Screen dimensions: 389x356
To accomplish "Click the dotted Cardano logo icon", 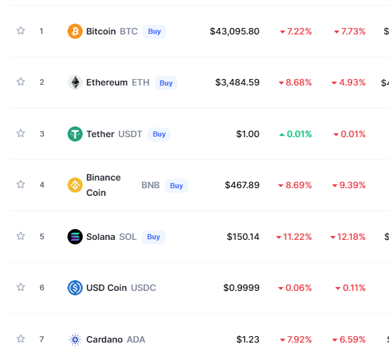I will coord(75,339).
